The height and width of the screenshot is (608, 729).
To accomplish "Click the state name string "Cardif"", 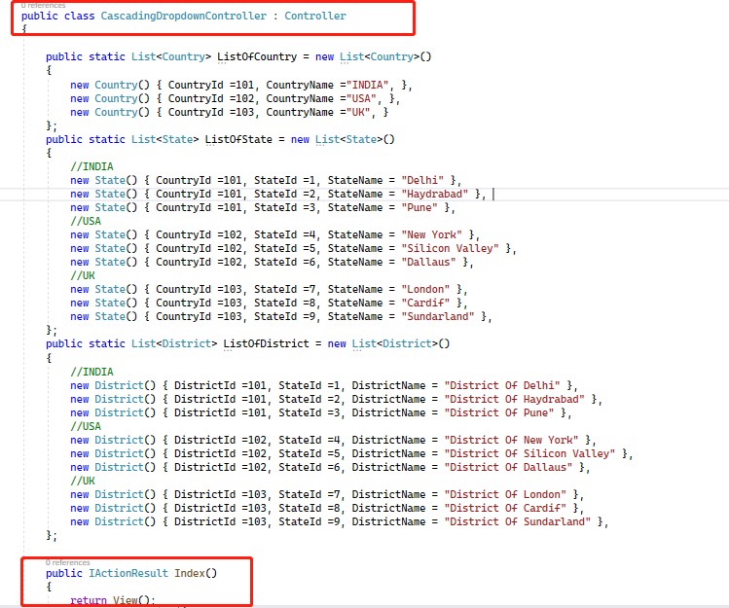I will click(x=425, y=303).
